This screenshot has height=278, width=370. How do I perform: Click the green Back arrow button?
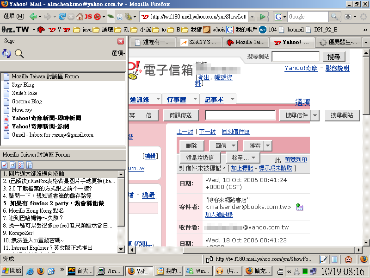tap(33, 17)
